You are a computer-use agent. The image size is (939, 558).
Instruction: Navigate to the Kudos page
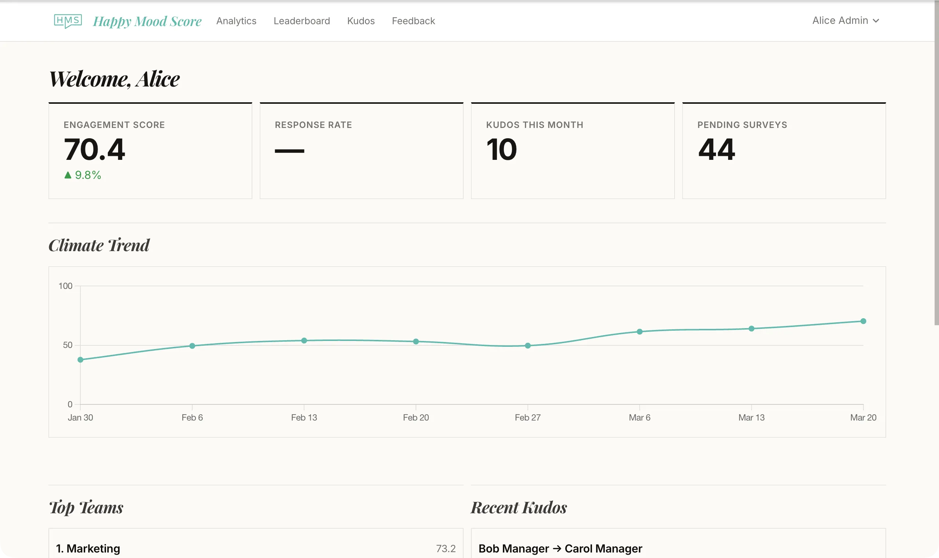pyautogui.click(x=361, y=21)
